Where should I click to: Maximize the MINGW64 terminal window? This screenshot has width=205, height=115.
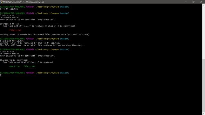(x=193, y=2)
